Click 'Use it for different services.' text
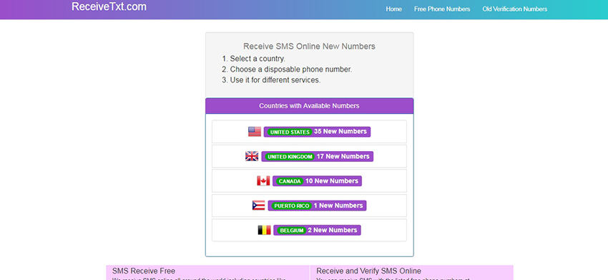The width and height of the screenshot is (608, 280). pos(275,80)
